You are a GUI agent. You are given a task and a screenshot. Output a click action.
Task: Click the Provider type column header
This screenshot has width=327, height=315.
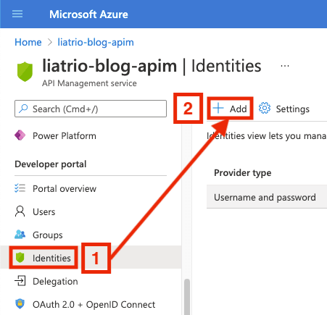(x=243, y=173)
